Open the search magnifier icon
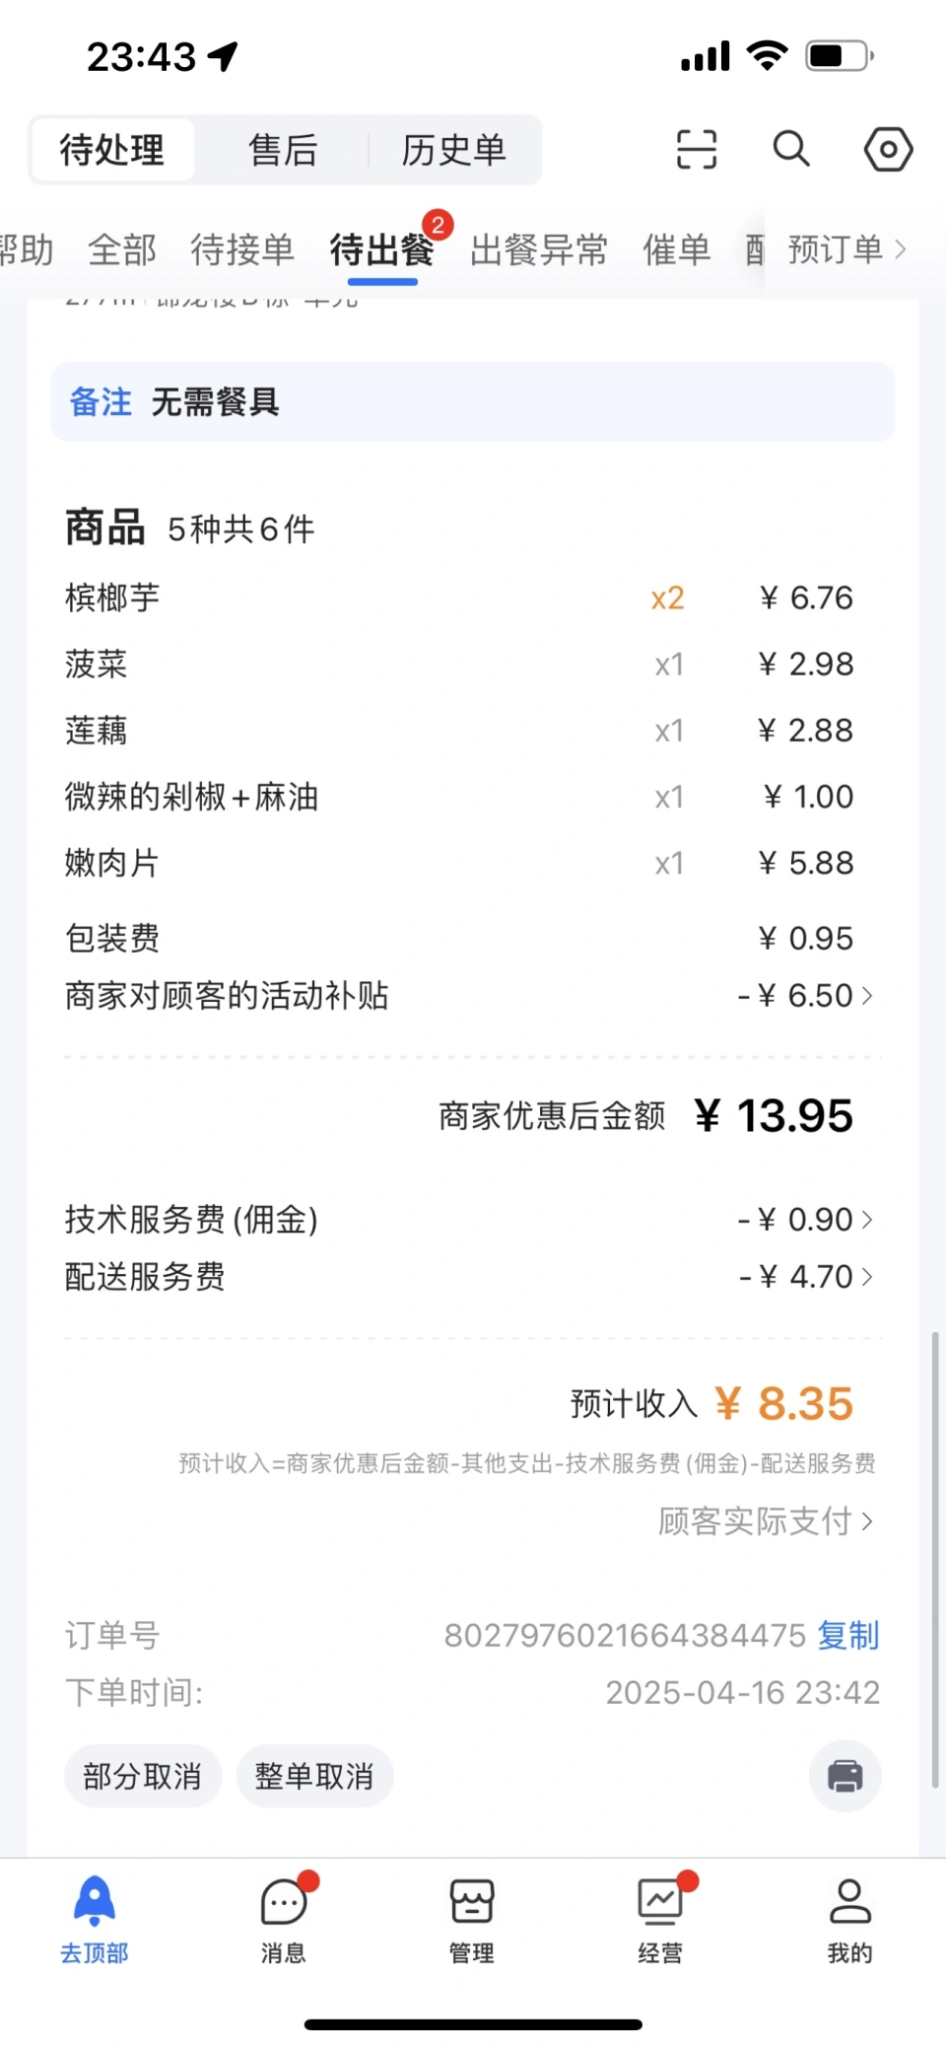 click(x=791, y=150)
